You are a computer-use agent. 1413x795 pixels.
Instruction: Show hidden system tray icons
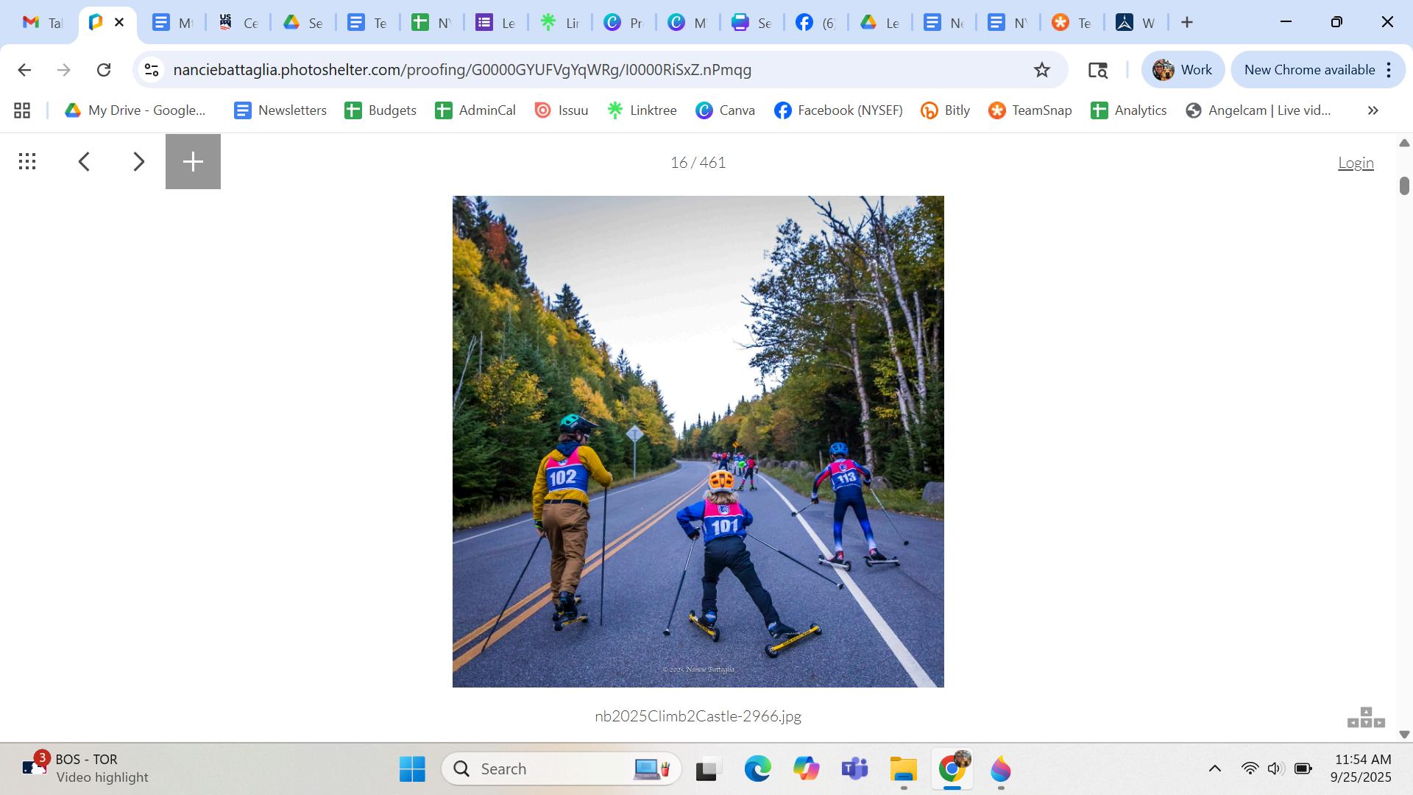[x=1214, y=769]
